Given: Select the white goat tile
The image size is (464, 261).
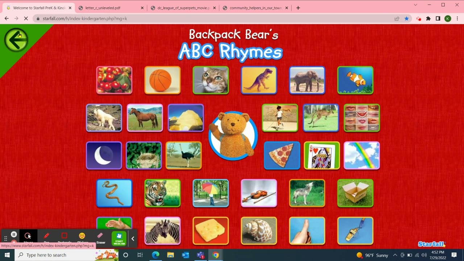Looking at the screenshot, I should [x=104, y=118].
